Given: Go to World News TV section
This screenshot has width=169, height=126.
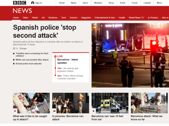Looking at the screenshot, I should [136, 18].
